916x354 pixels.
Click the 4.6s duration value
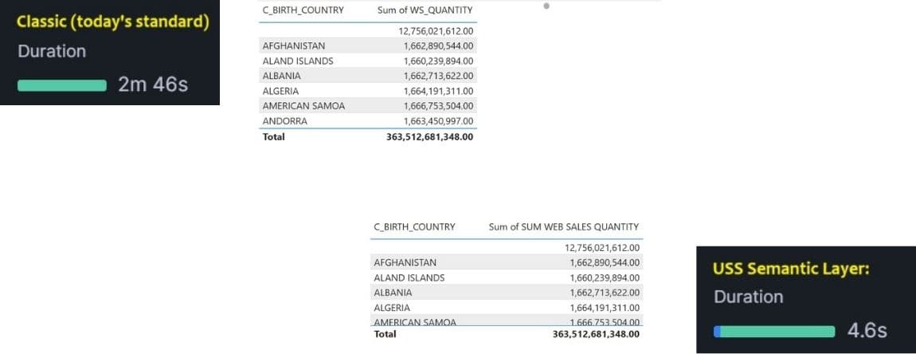click(867, 331)
